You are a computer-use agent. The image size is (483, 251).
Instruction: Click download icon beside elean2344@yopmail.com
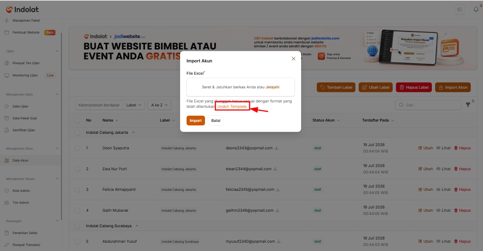[x=275, y=169]
